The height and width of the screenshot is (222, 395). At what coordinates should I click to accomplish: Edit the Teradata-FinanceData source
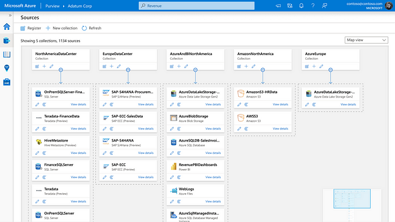[x=37, y=128]
